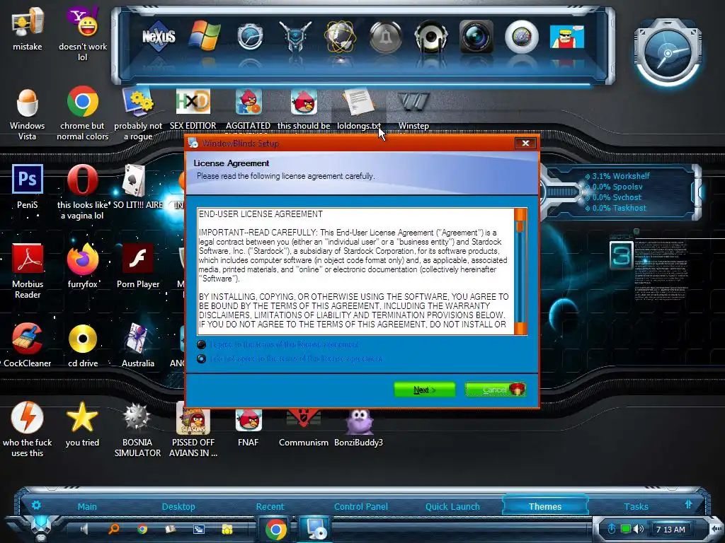Click Cancel in WindowBlinds Setup
725x543 pixels.
tap(495, 390)
